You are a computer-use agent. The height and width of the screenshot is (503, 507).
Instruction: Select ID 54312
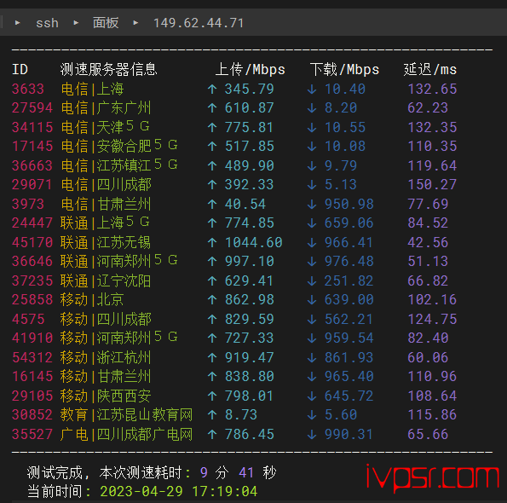pos(32,357)
